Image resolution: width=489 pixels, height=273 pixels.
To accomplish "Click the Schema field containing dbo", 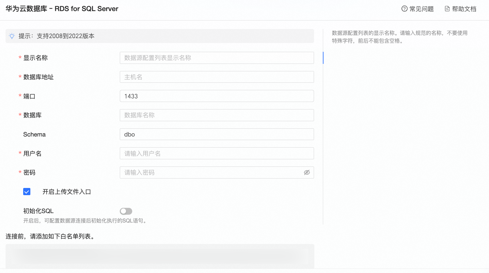I will (217, 135).
